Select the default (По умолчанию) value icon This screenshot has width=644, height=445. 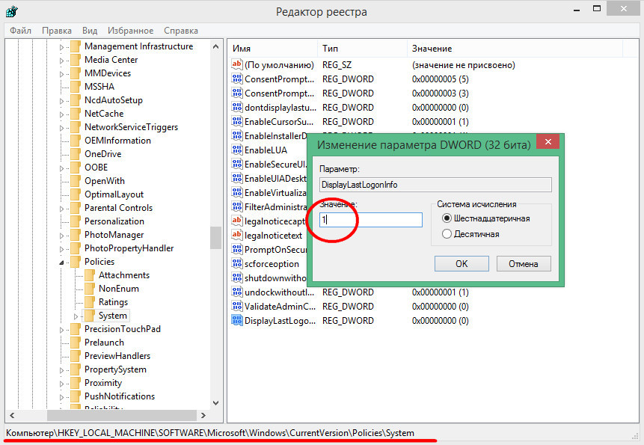[x=238, y=65]
